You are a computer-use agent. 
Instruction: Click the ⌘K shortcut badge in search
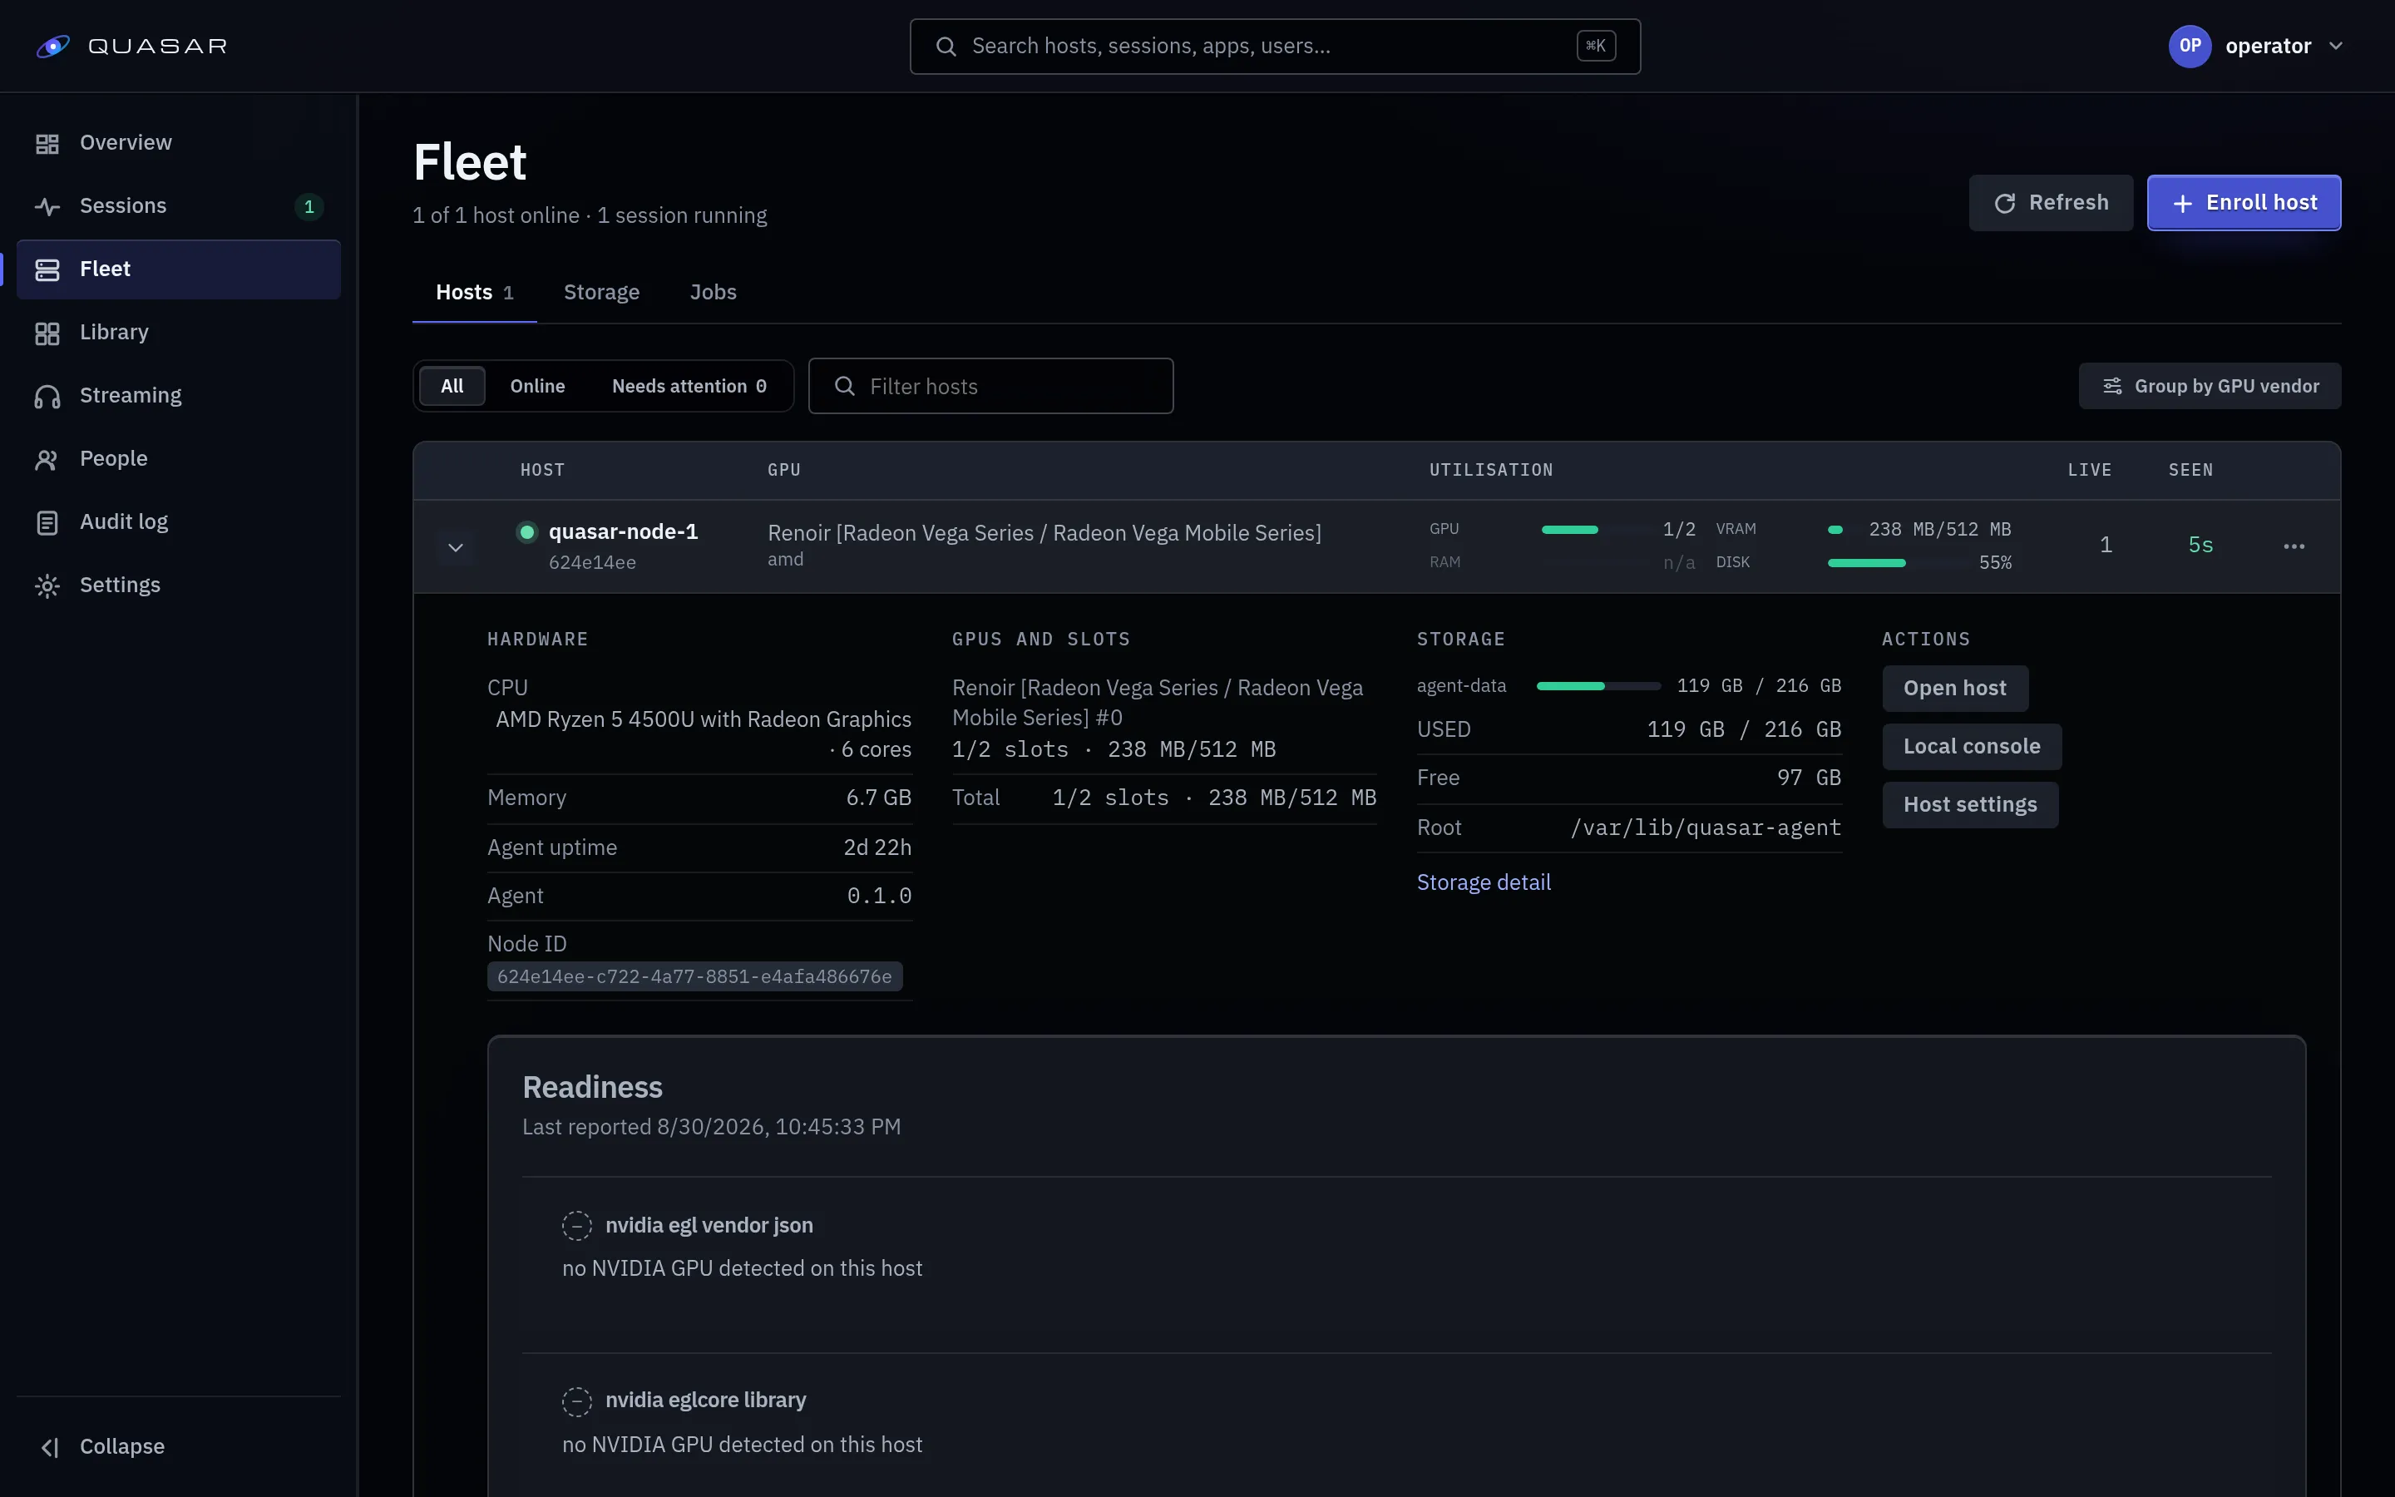click(1595, 46)
